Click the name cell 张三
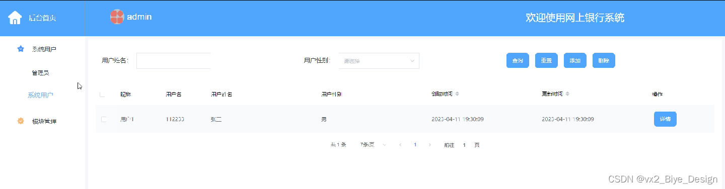The width and height of the screenshot is (725, 189). [216, 119]
